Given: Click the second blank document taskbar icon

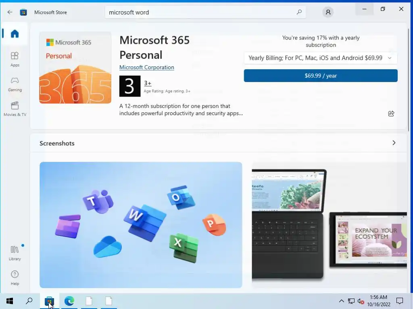Looking at the screenshot, I should [x=109, y=301].
